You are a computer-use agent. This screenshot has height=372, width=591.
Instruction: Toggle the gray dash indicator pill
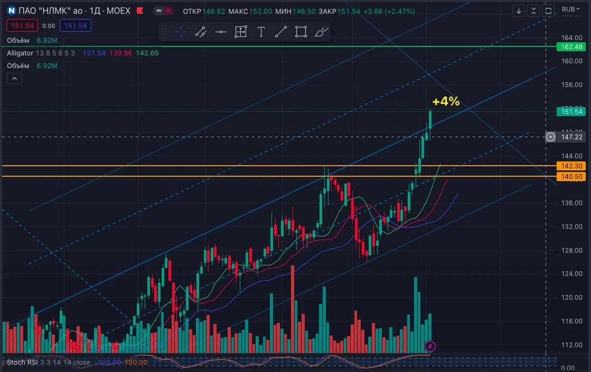tap(159, 11)
